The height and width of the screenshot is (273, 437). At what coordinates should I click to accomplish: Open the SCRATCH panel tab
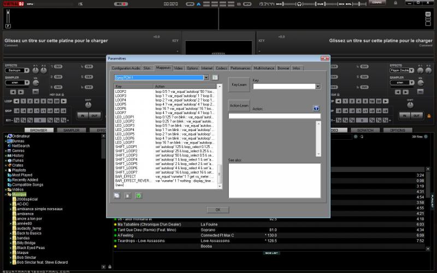click(x=365, y=130)
